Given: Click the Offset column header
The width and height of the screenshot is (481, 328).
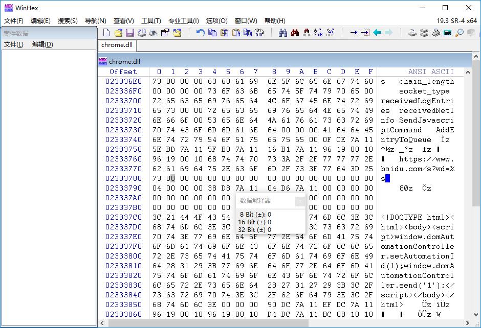Looking at the screenshot, I should click(x=123, y=72).
